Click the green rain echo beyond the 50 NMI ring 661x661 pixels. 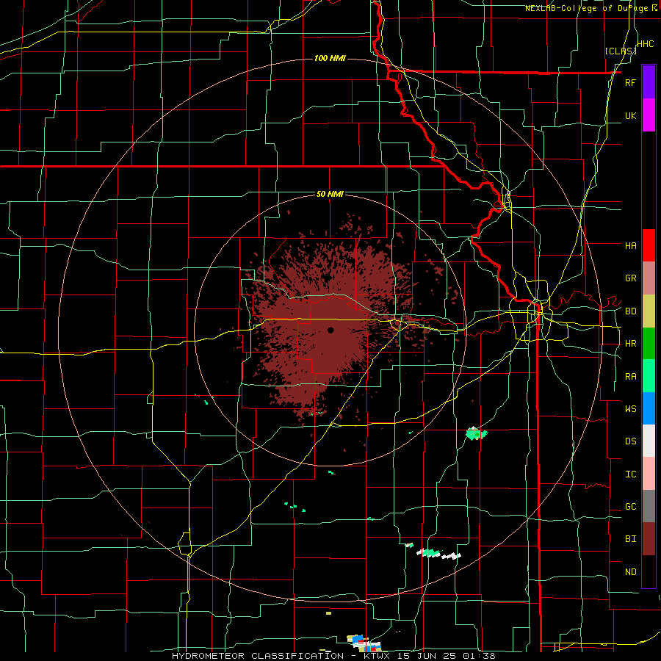pos(477,433)
